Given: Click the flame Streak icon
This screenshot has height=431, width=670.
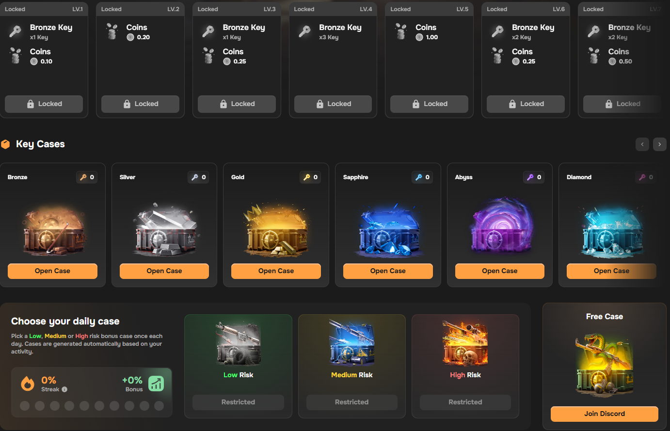Looking at the screenshot, I should point(28,383).
